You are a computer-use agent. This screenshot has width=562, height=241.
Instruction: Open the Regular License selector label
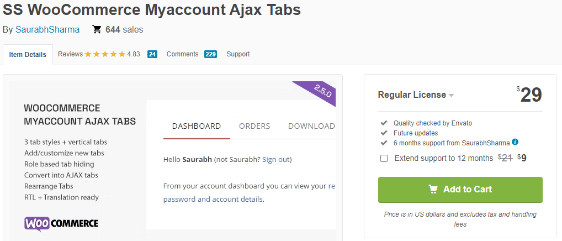412,95
